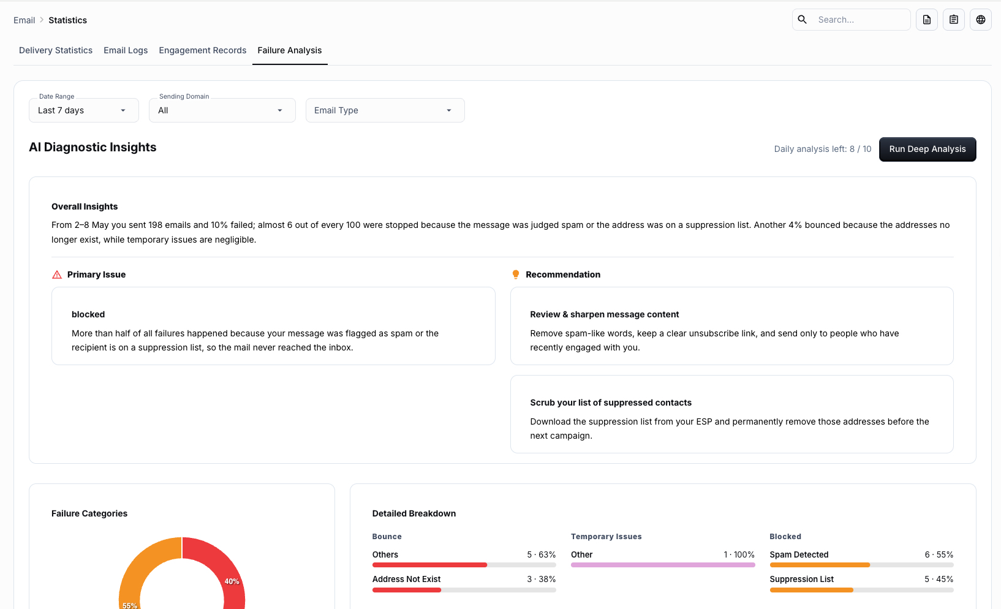Switch to the Email Logs tab
The image size is (1001, 609).
pos(126,50)
